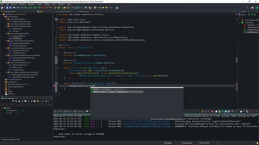Open the Search icon dropdown arrow
The width and height of the screenshot is (259, 145).
[x=70, y=8]
